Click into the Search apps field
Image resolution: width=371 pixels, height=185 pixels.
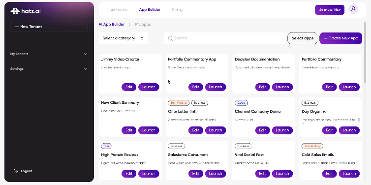[x=225, y=38]
